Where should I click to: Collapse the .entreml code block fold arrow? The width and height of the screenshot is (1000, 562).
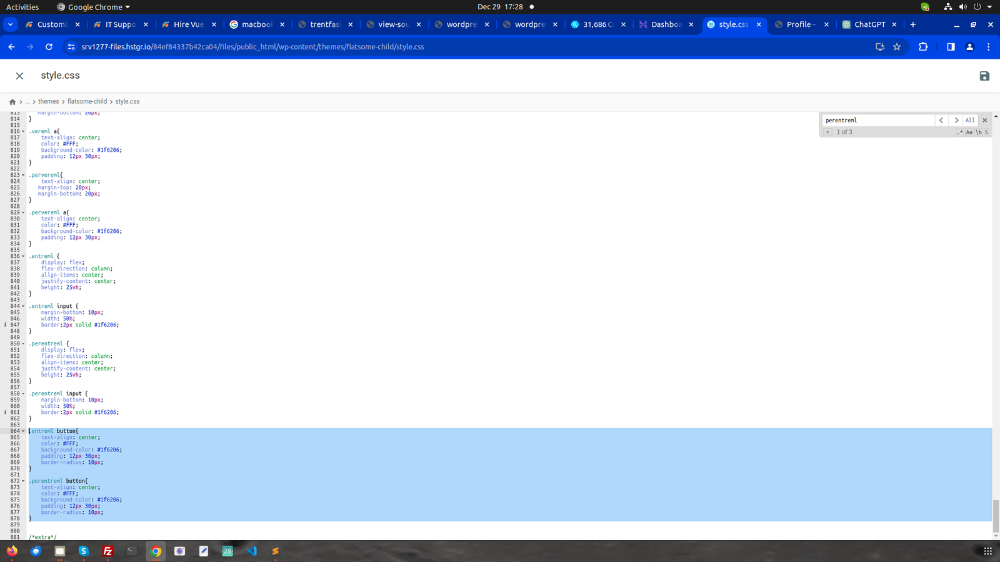coord(24,257)
